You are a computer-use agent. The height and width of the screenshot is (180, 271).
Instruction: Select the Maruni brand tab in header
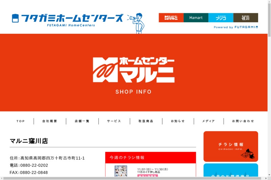click(171, 18)
